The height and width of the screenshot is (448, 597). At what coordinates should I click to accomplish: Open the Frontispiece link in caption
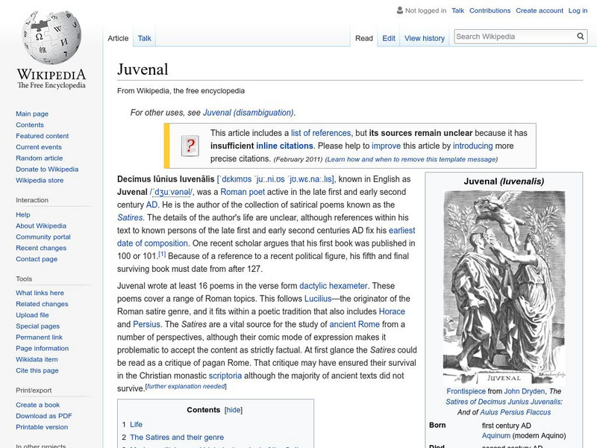466,391
